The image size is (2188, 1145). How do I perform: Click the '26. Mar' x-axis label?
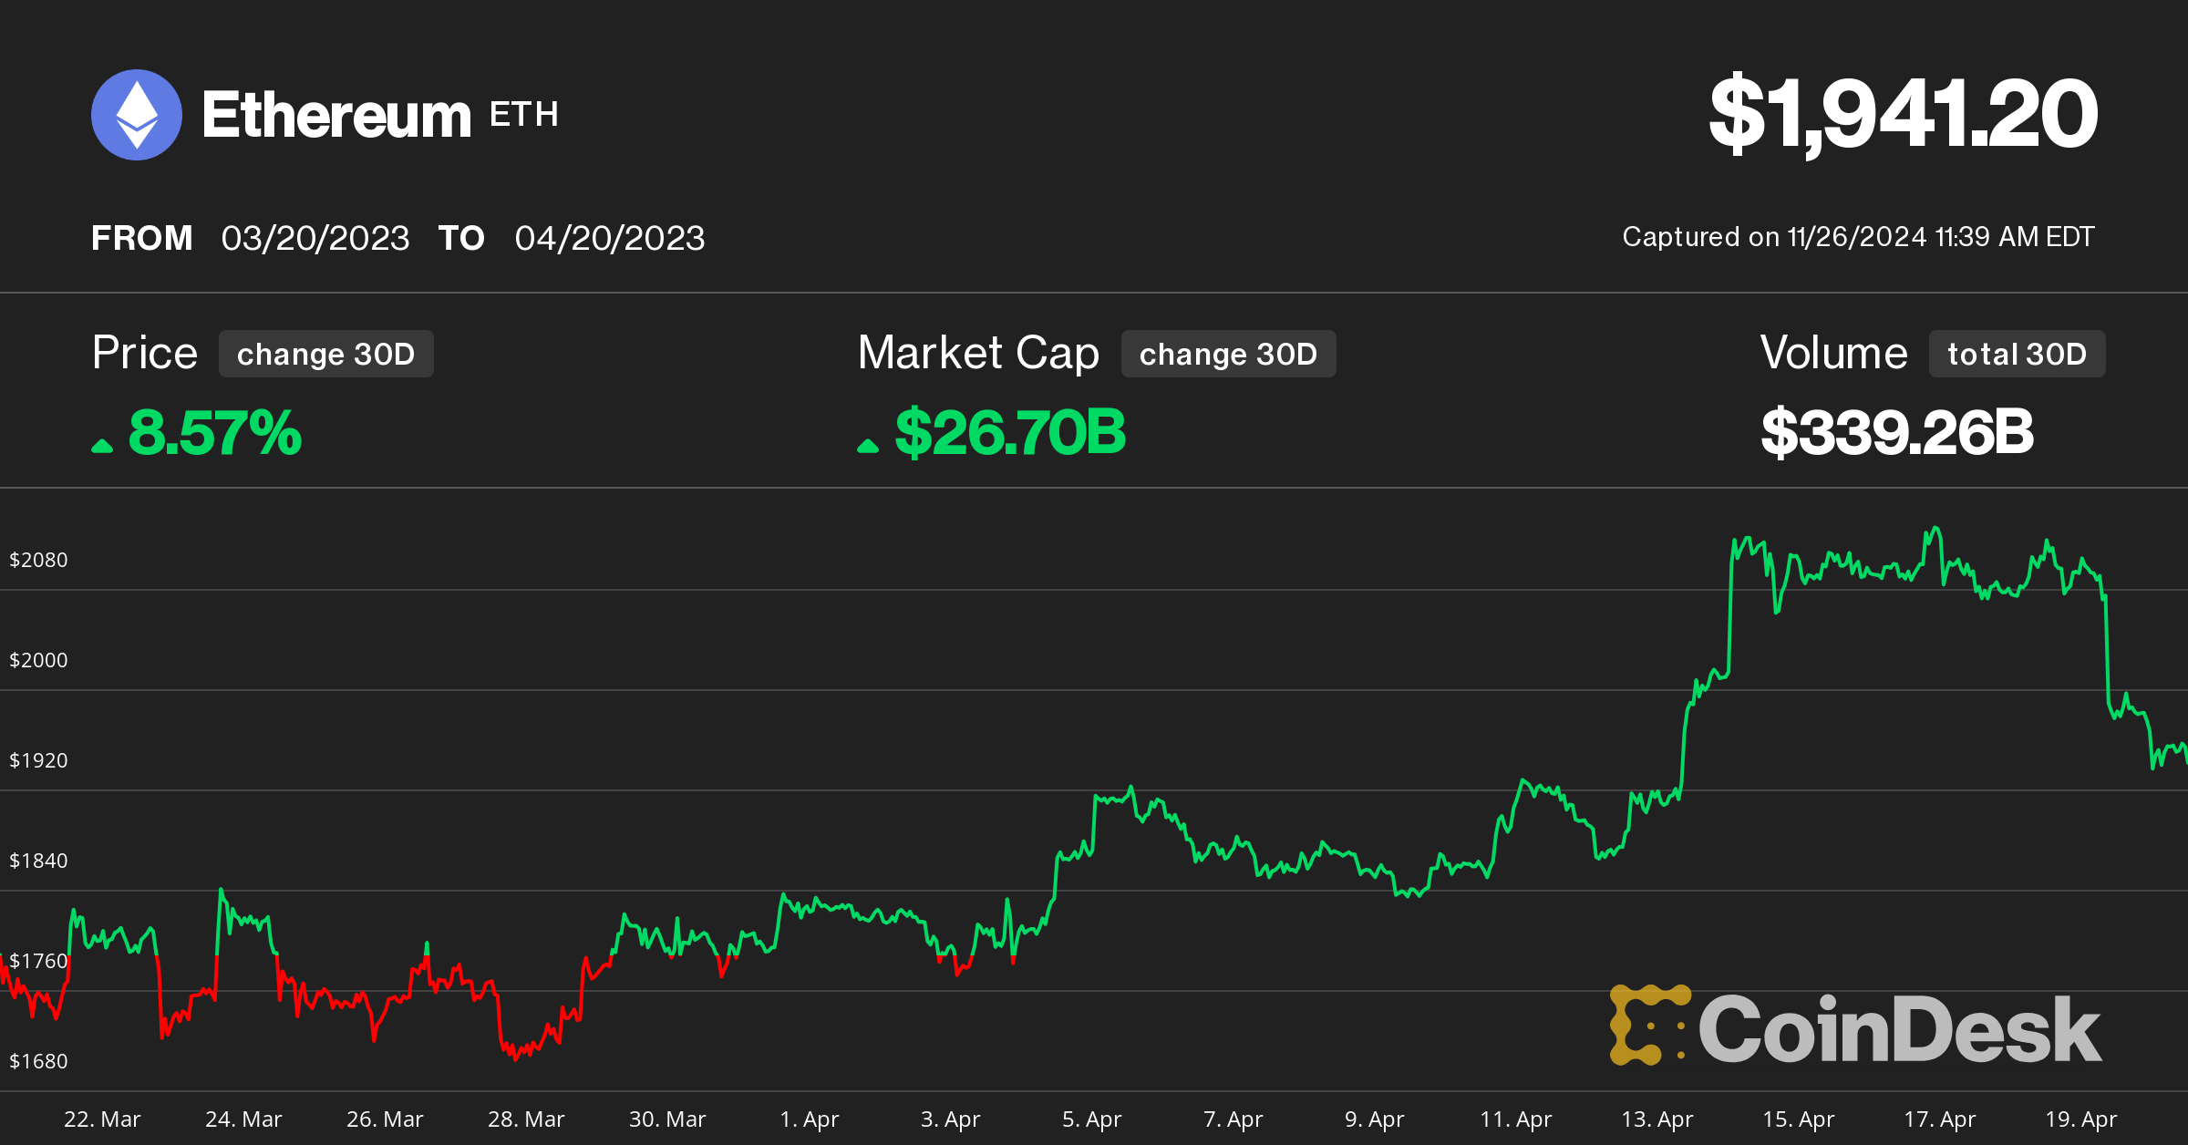(385, 1119)
